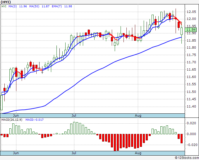
Task: Click Aug on the MACD panel axis
Action: (138, 153)
